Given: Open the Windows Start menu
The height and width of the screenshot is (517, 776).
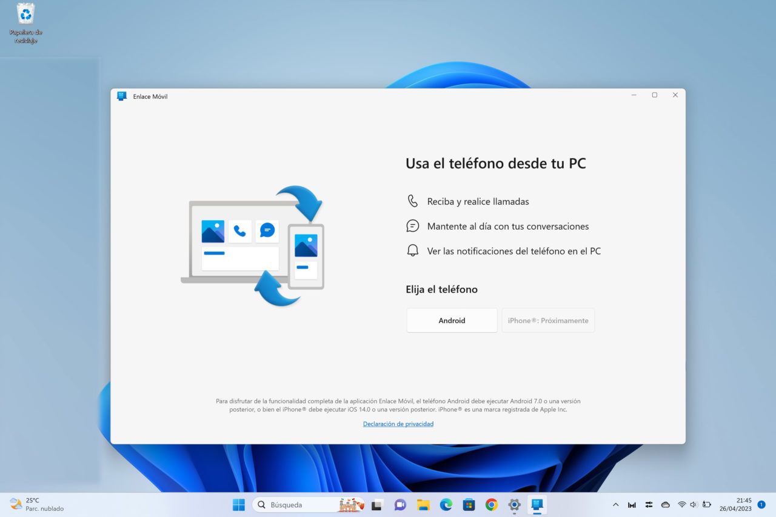Looking at the screenshot, I should pyautogui.click(x=239, y=504).
